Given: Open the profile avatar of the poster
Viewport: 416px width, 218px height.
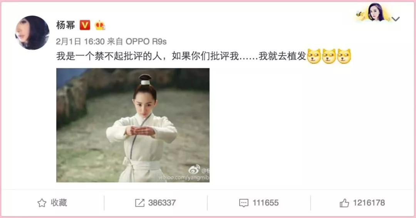Looking at the screenshot, I should pos(32,33).
